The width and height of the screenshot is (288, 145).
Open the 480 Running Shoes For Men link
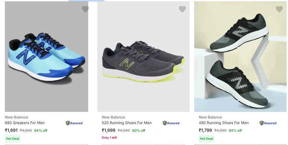(224, 123)
